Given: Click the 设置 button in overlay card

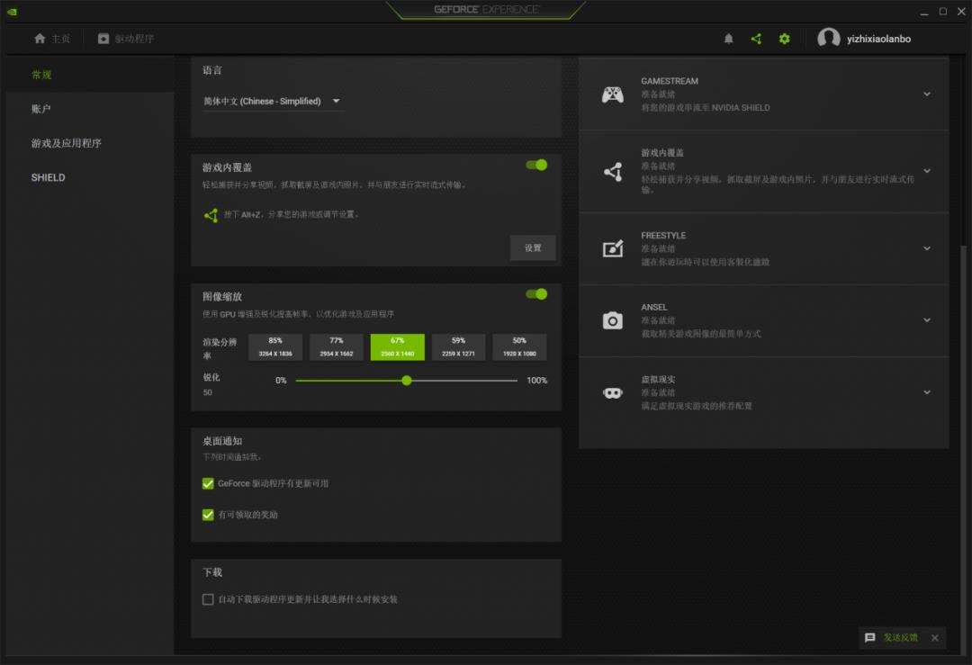Looking at the screenshot, I should (533, 247).
